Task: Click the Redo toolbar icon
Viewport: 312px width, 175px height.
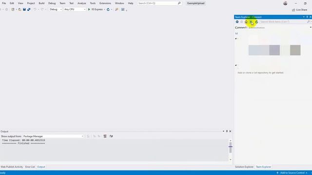Action: tap(42, 9)
